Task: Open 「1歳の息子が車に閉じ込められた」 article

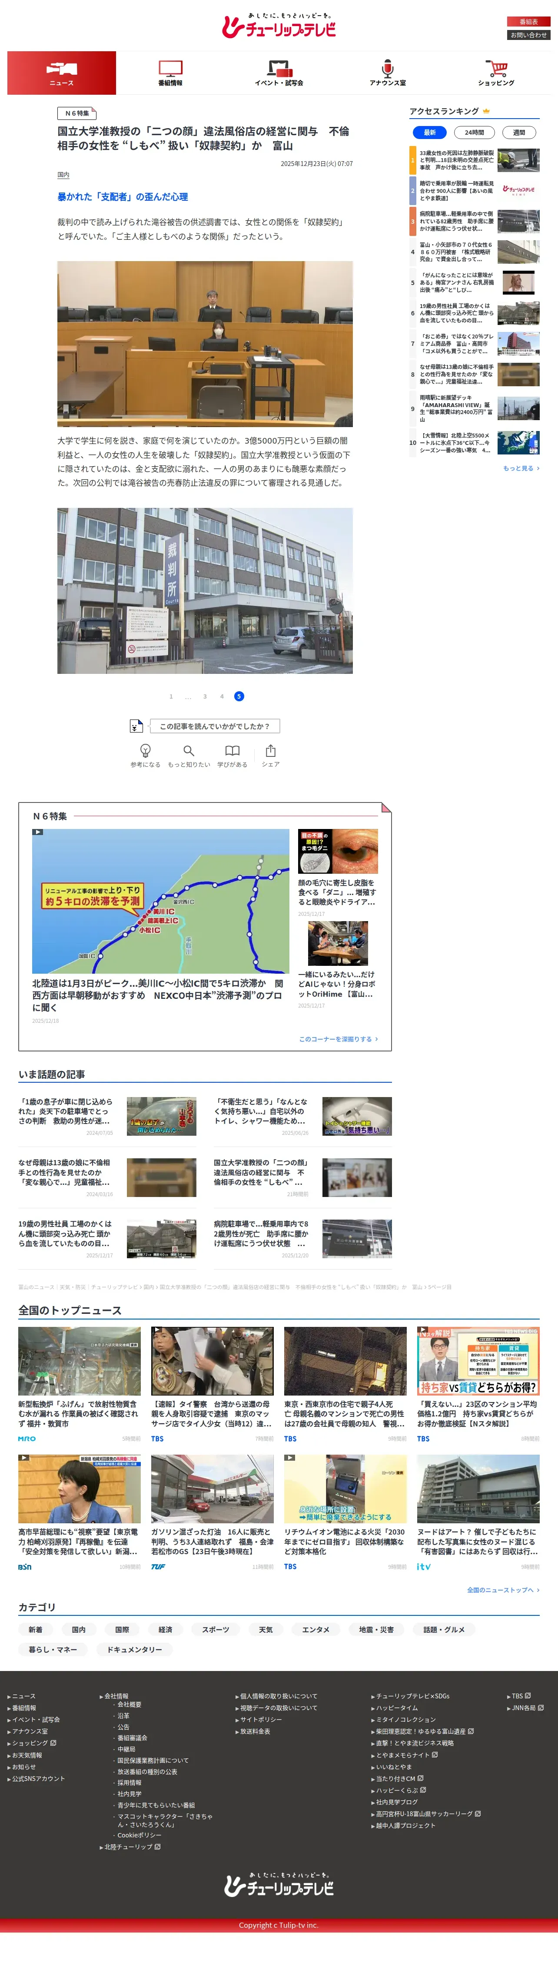Action: tap(66, 1111)
